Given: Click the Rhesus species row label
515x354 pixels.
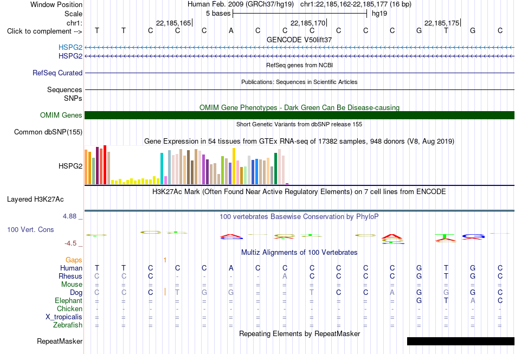Looking at the screenshot, I should point(70,276).
